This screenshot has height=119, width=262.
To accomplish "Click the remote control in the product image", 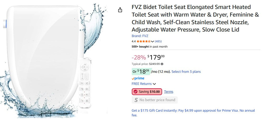I will point(86,83).
